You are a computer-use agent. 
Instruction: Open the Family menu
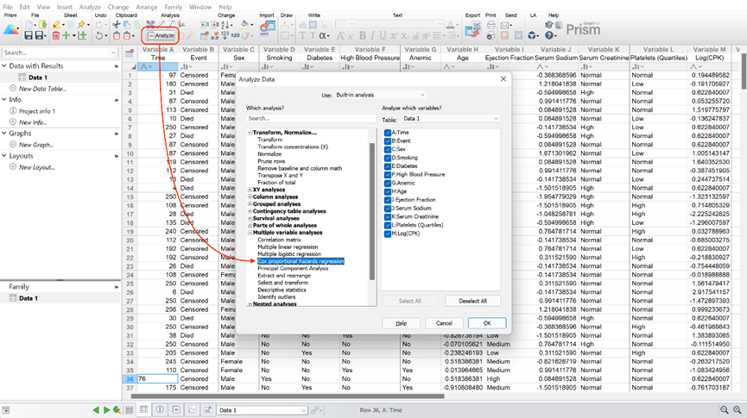click(x=174, y=7)
